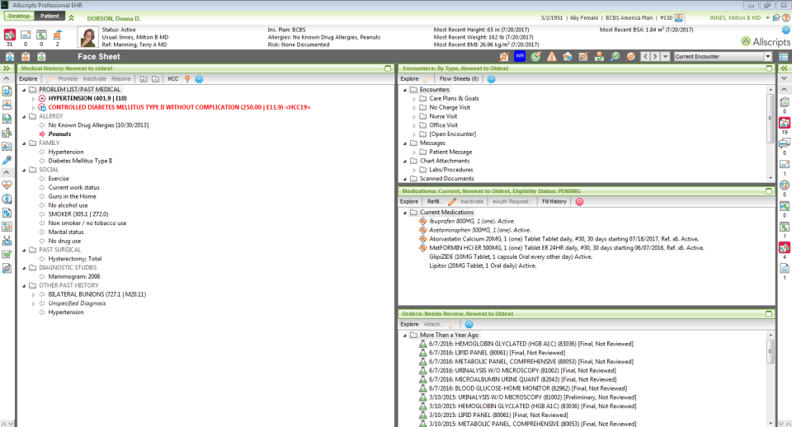The width and height of the screenshot is (792, 427).
Task: Maximize the Medications panel
Action: click(769, 190)
